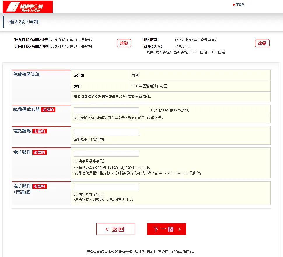Click the 驅動程式名稱 field label
Viewport: 283px width, 257px height.
click(x=26, y=110)
